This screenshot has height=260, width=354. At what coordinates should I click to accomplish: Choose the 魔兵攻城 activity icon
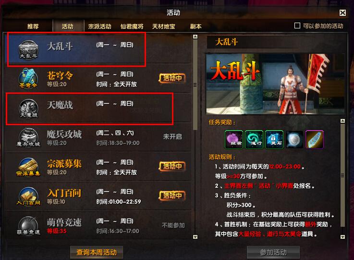(x=28, y=137)
